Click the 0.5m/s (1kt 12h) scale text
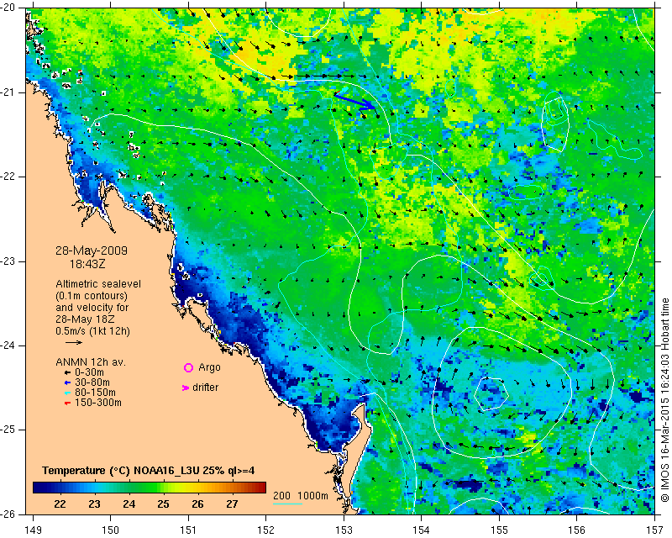The width and height of the screenshot is (672, 538). (92, 331)
